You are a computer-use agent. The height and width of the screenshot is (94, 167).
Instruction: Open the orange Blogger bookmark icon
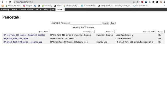(3, 6)
